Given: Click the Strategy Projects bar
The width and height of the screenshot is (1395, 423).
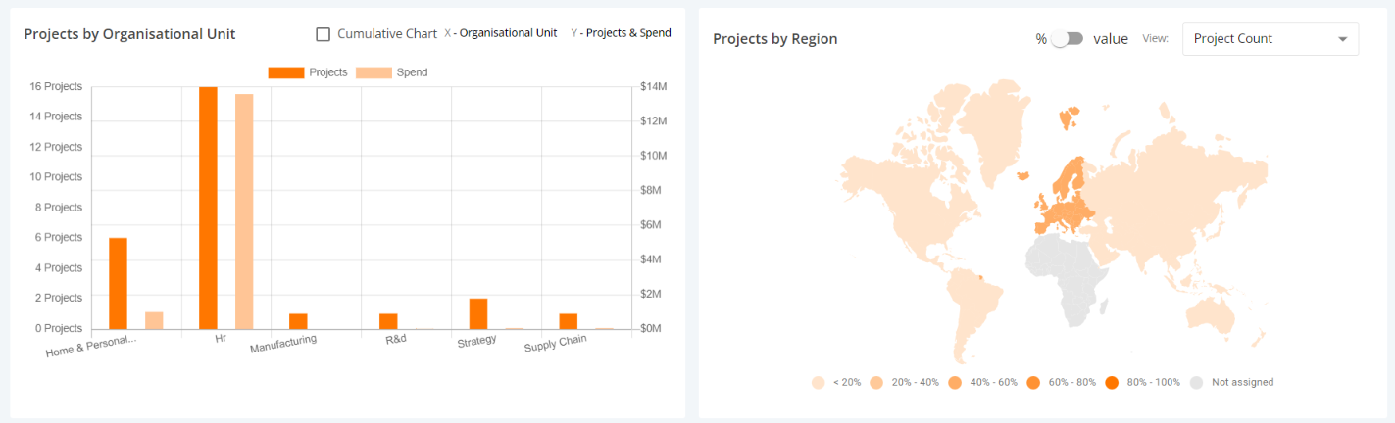Looking at the screenshot, I should point(478,313).
